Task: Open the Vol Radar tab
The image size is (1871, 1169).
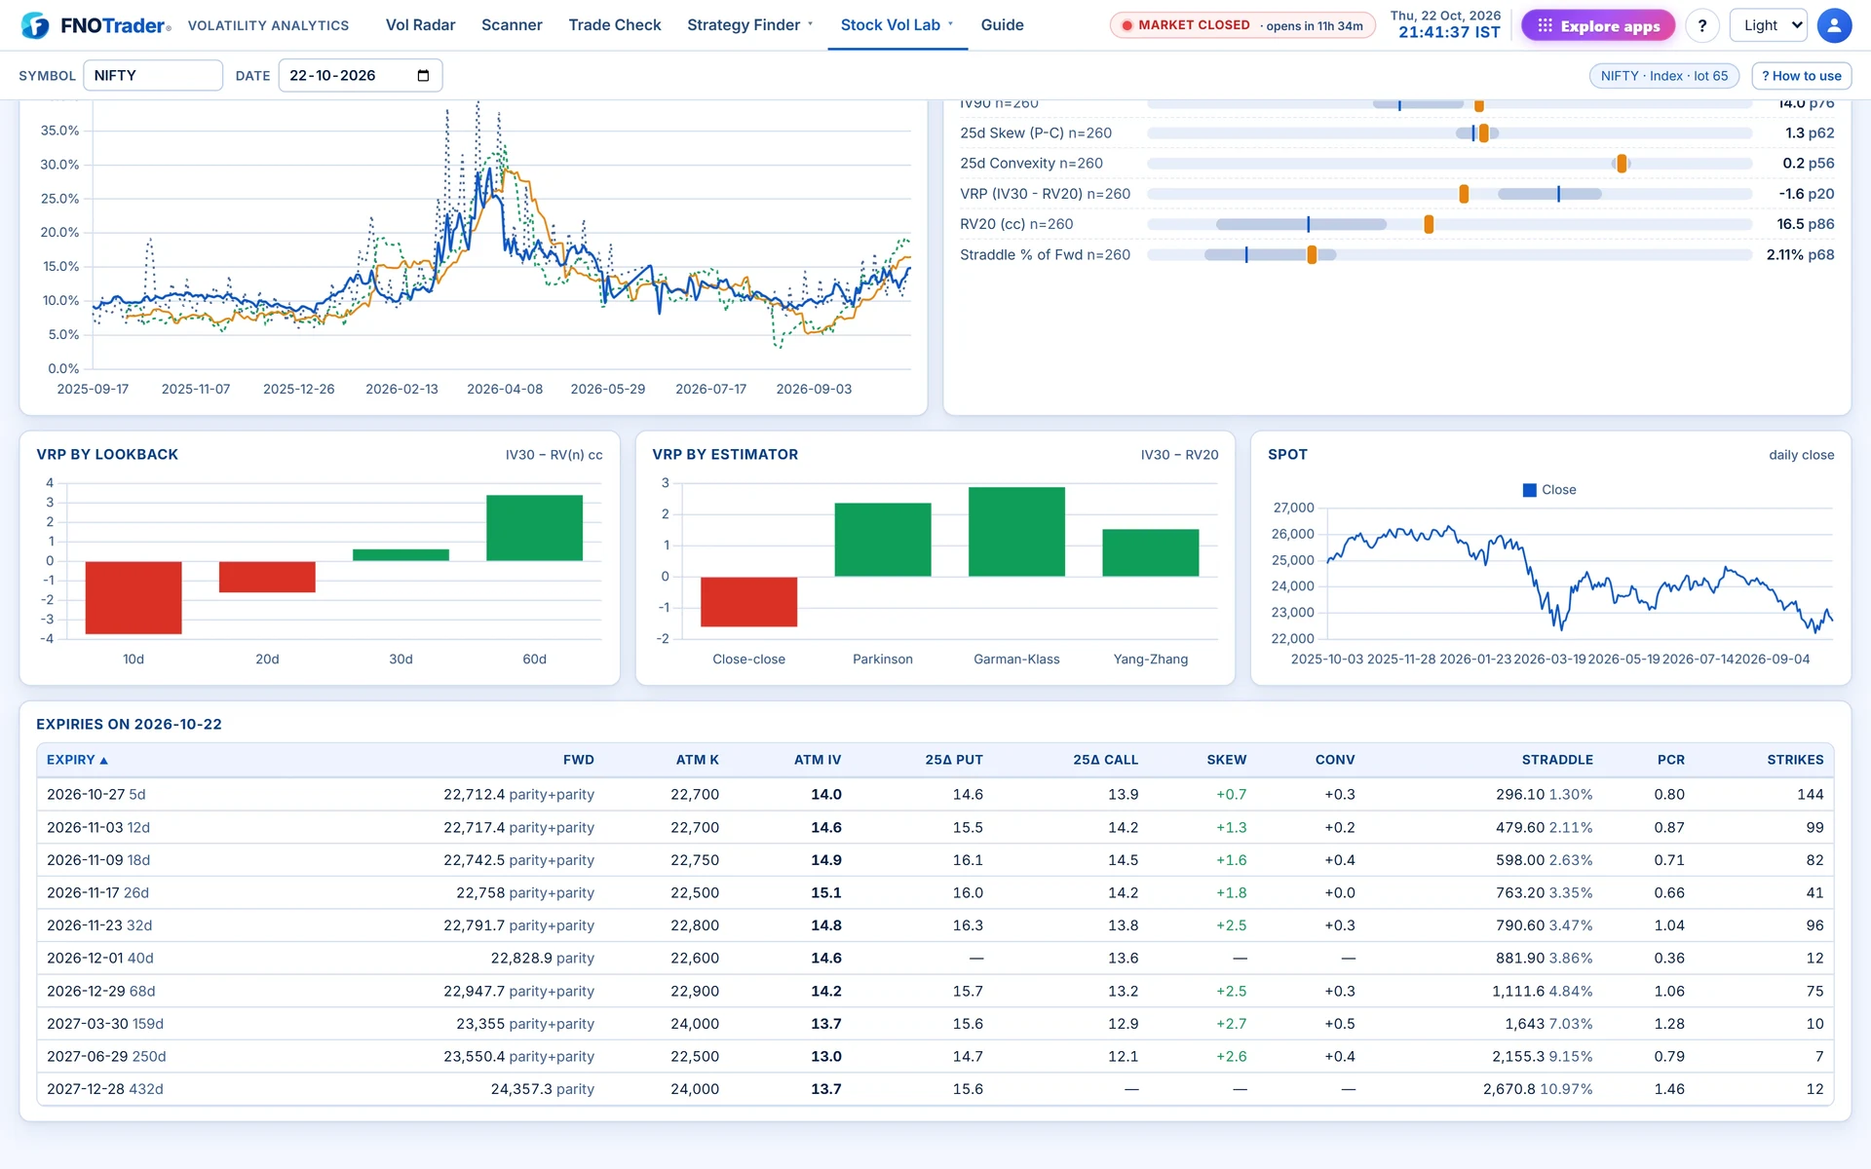Action: (x=420, y=25)
